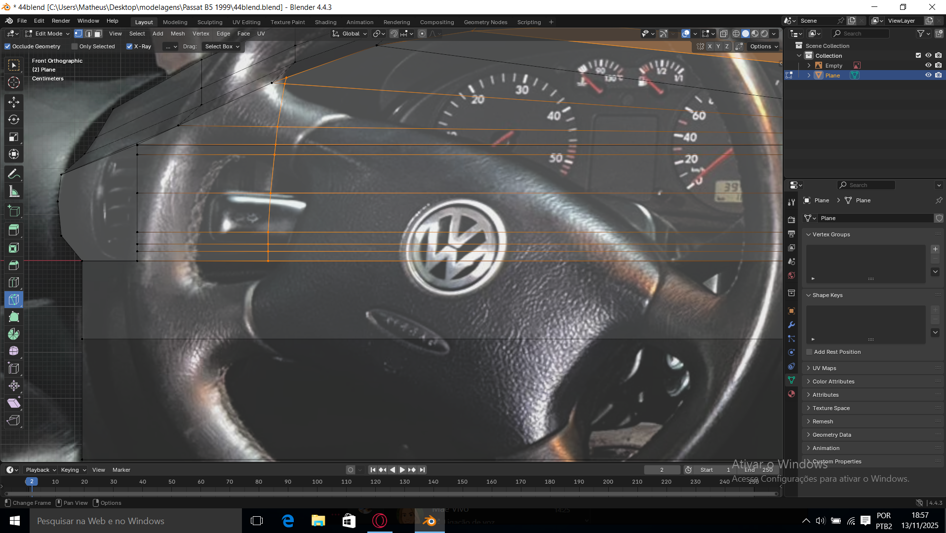Screen dimensions: 946x533
Task: Select the Rip Region tool
Action: pos(14,420)
